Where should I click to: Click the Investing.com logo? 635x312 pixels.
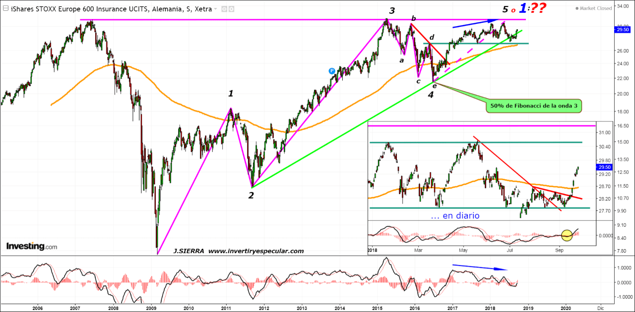click(x=31, y=246)
